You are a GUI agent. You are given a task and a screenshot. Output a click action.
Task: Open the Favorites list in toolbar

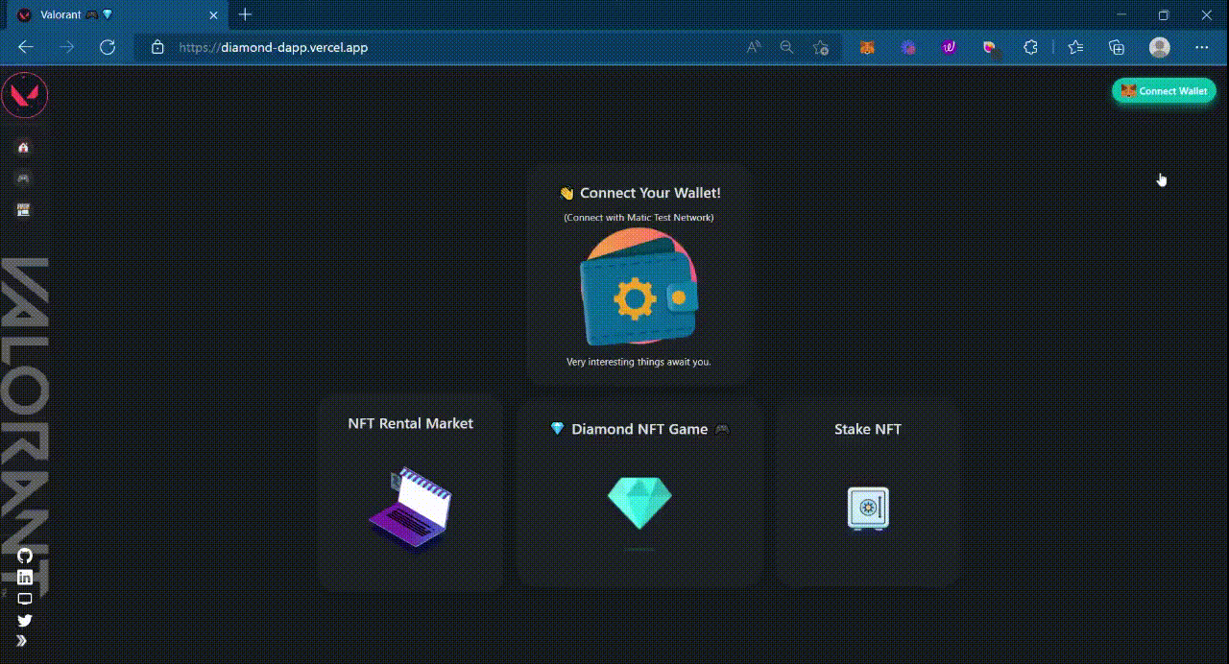pyautogui.click(x=1075, y=47)
